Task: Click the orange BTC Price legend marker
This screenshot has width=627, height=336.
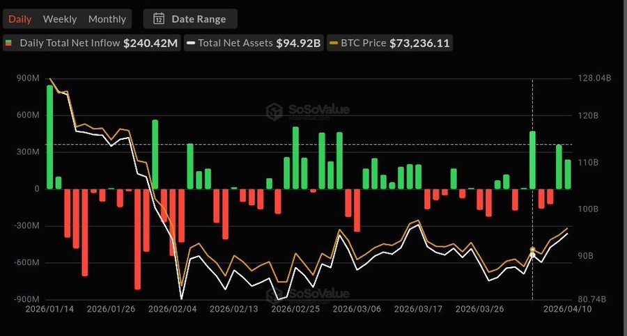Action: [x=334, y=43]
